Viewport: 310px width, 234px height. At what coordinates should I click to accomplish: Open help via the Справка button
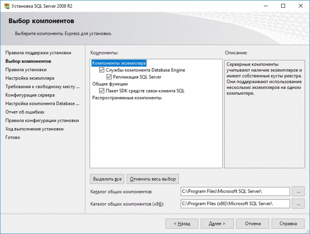tap(288, 224)
